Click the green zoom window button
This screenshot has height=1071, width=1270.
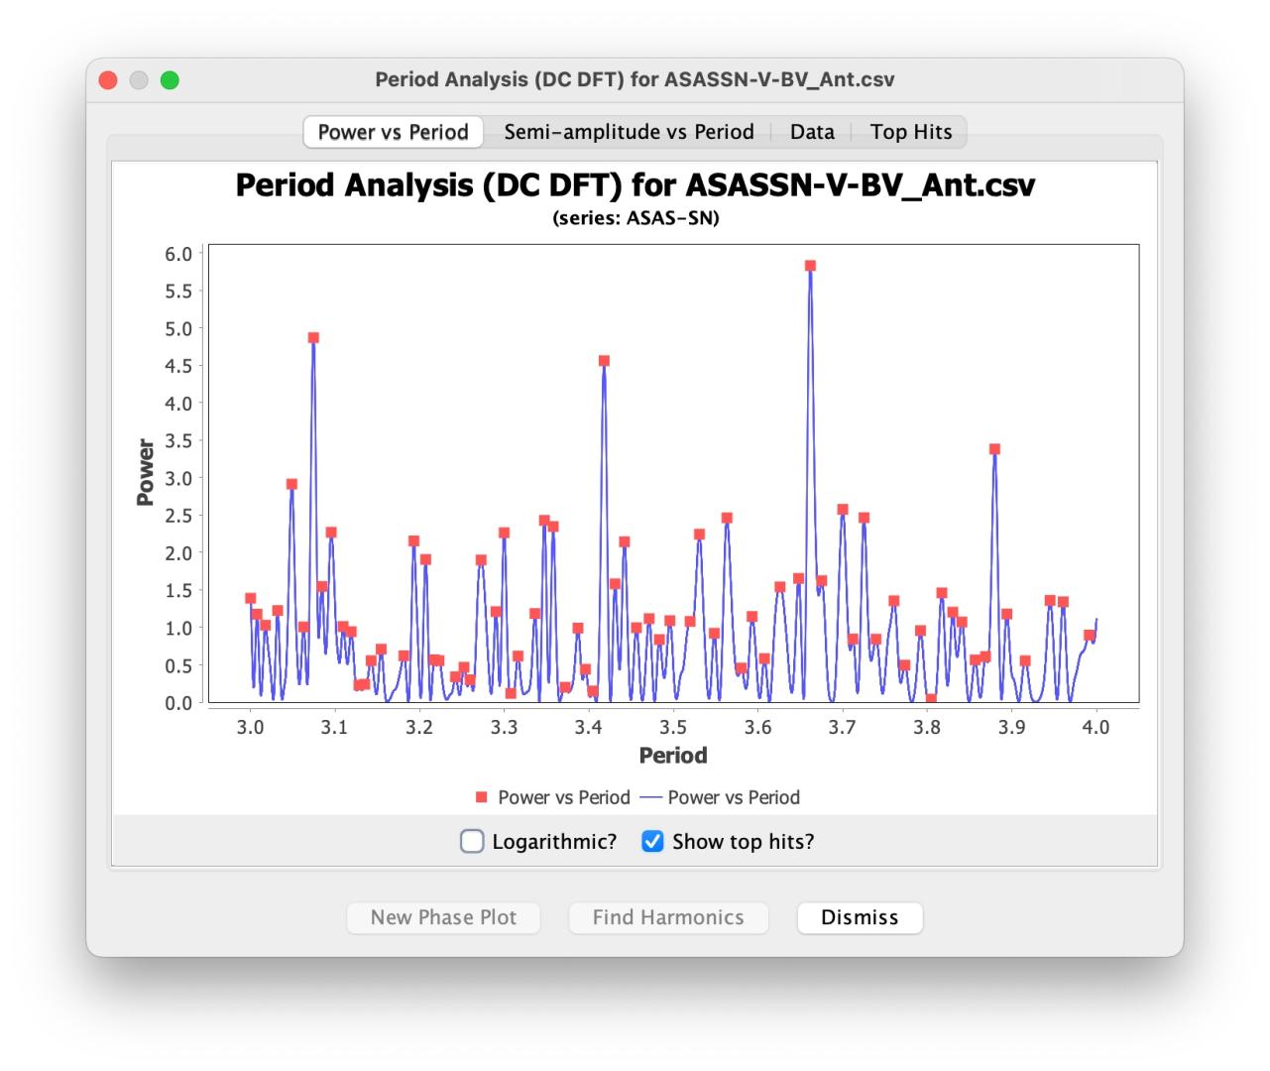point(170,80)
